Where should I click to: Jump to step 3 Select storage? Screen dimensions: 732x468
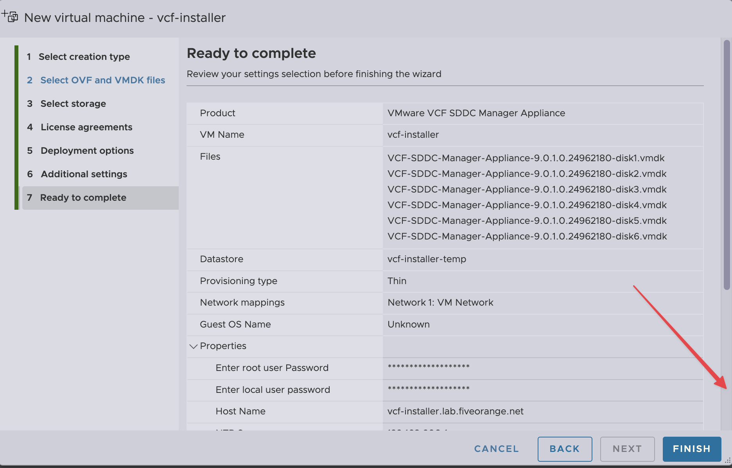pyautogui.click(x=73, y=104)
